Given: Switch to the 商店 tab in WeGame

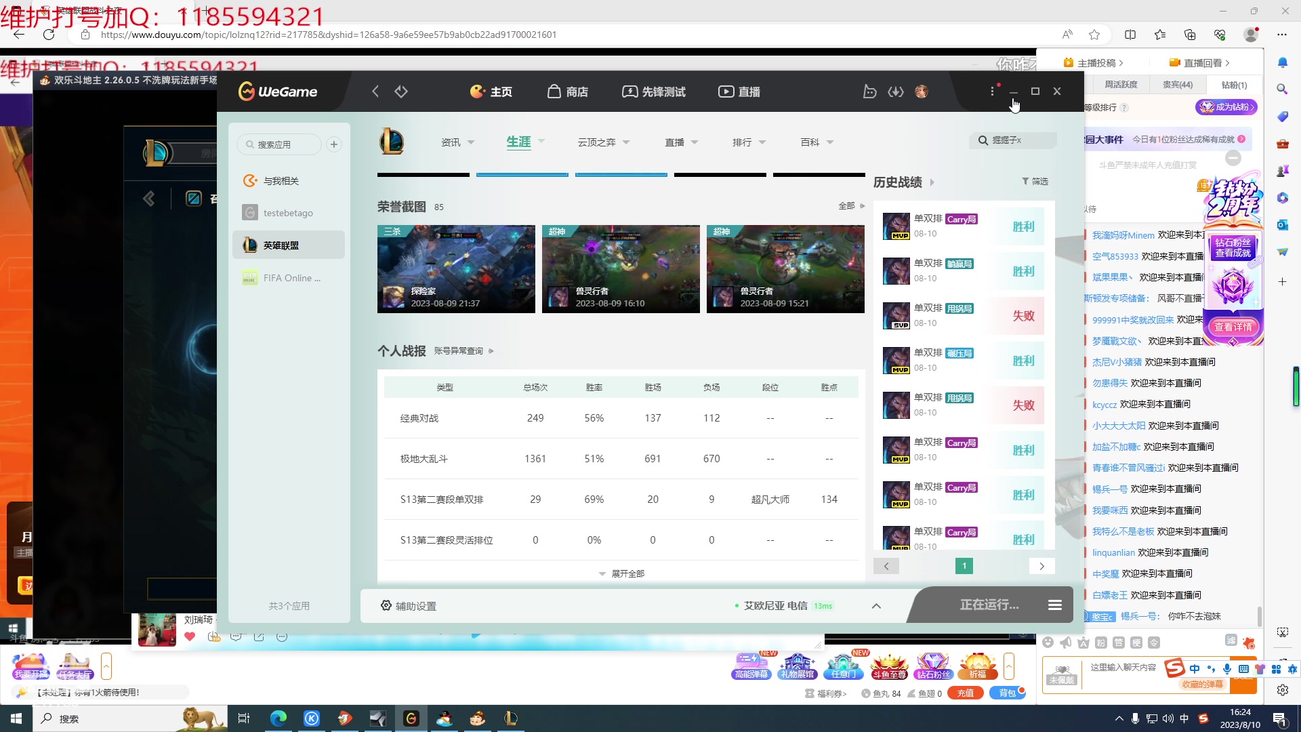Looking at the screenshot, I should (x=568, y=91).
